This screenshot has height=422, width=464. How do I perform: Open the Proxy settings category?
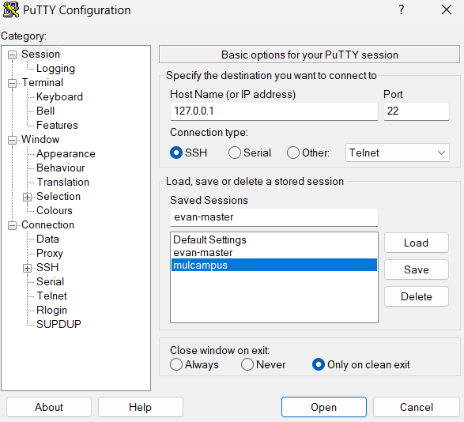click(50, 253)
